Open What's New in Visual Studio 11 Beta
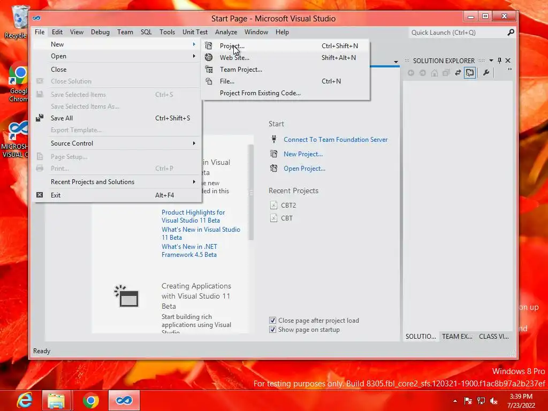Image resolution: width=548 pixels, height=411 pixels. (201, 233)
